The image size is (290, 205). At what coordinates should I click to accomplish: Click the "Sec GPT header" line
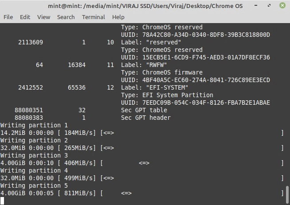click(145, 118)
